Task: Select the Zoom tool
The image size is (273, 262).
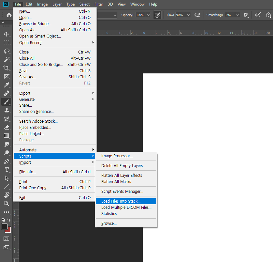Action: click(x=7, y=204)
